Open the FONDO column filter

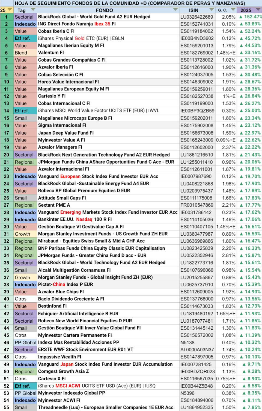pyautogui.click(x=175, y=10)
